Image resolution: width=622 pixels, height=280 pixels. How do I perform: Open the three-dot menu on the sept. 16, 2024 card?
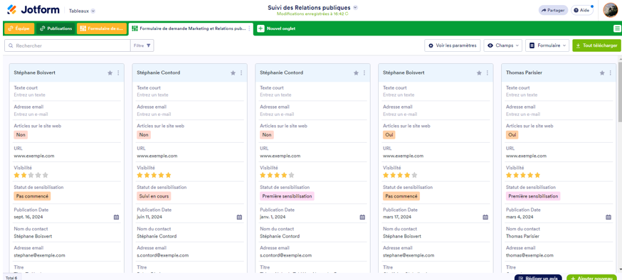(x=118, y=73)
